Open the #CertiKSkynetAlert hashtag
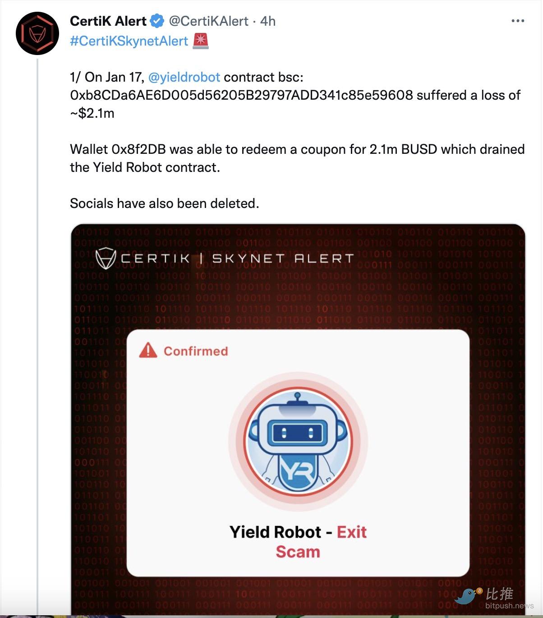 tap(129, 41)
